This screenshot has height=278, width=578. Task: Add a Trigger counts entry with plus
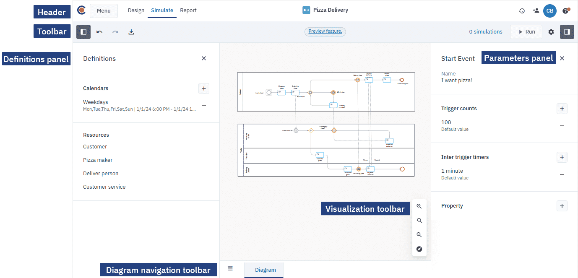click(x=562, y=109)
